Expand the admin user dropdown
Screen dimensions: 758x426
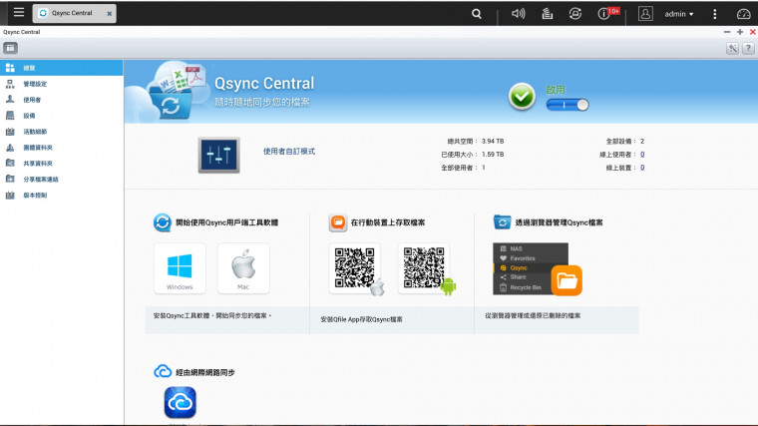click(x=692, y=14)
